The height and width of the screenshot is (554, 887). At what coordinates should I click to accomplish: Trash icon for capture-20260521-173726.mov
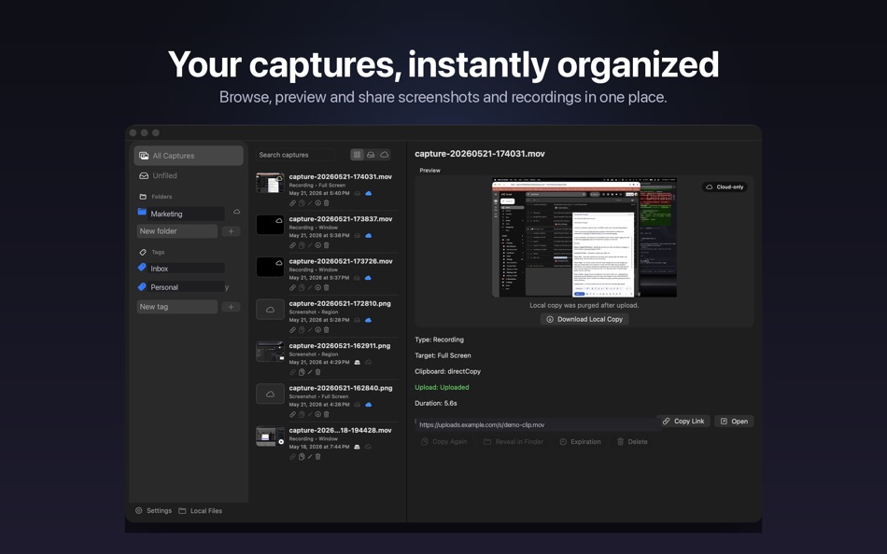pyautogui.click(x=327, y=288)
